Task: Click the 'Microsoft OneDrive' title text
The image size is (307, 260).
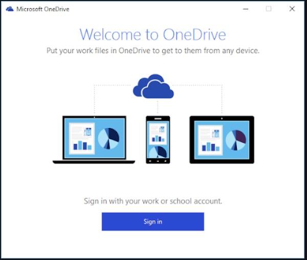Action: tap(43, 9)
